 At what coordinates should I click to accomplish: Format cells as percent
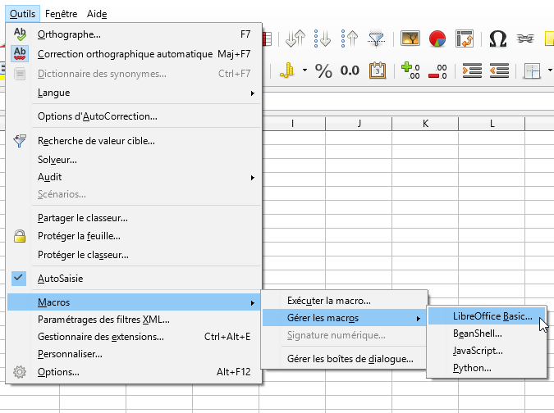(x=323, y=70)
